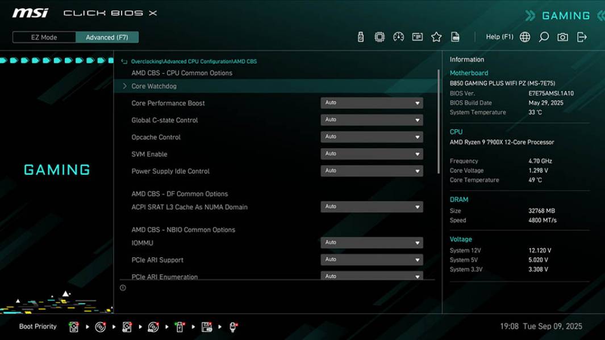
Task: Click the memory/OC profile icon
Action: click(x=418, y=36)
